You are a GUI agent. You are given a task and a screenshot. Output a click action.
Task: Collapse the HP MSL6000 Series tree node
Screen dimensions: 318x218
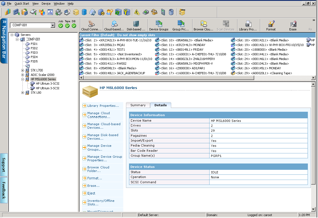pyautogui.click(x=23, y=79)
